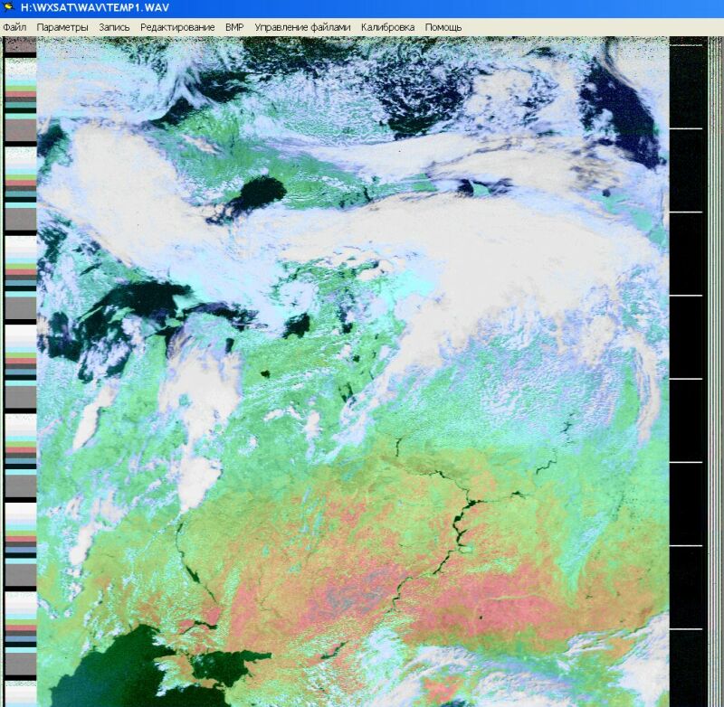Open the Помощь menu
The image size is (724, 707).
click(443, 27)
